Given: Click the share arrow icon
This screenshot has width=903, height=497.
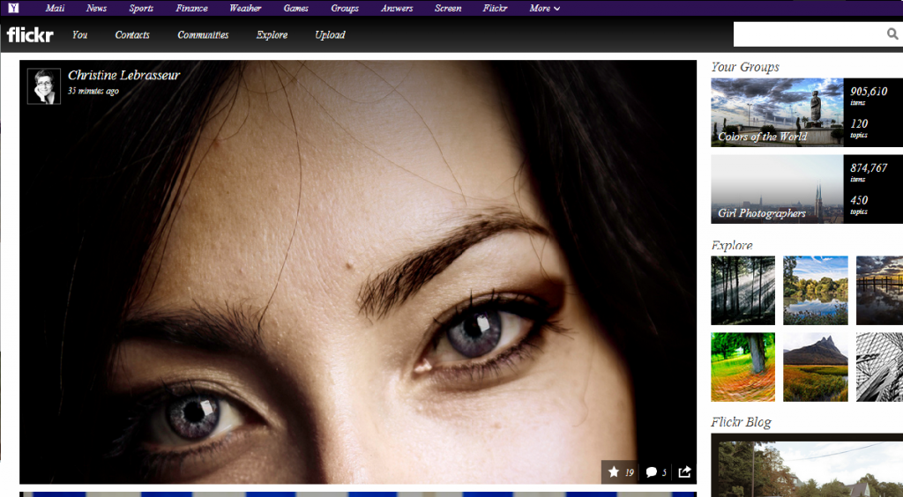Looking at the screenshot, I should click(x=684, y=472).
